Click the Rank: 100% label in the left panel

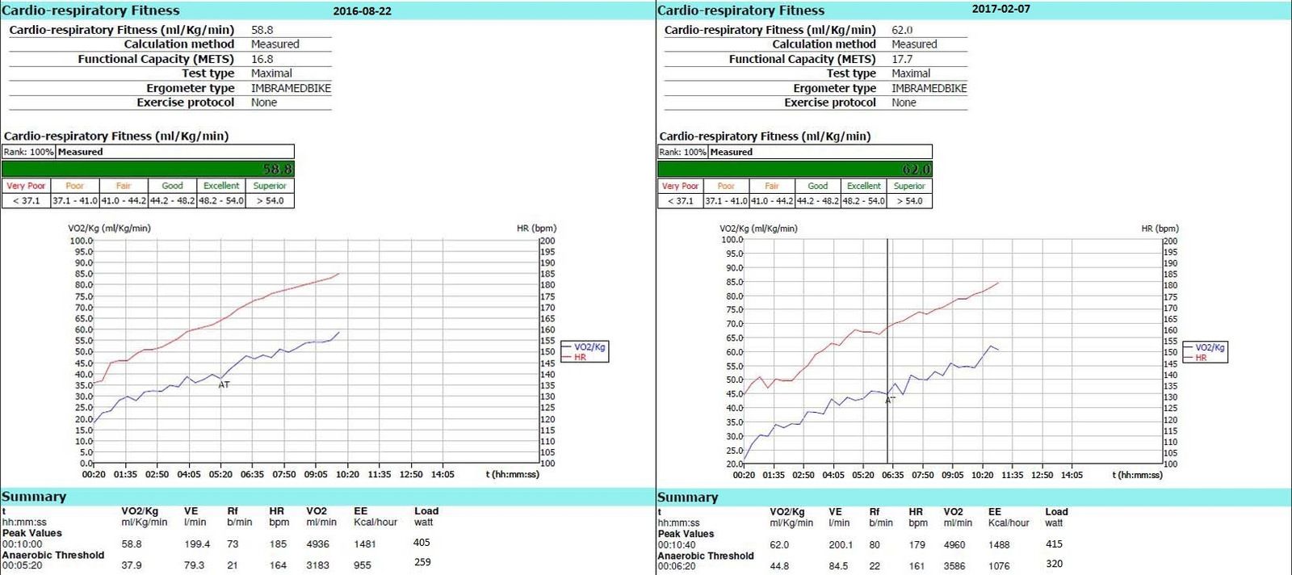point(28,152)
